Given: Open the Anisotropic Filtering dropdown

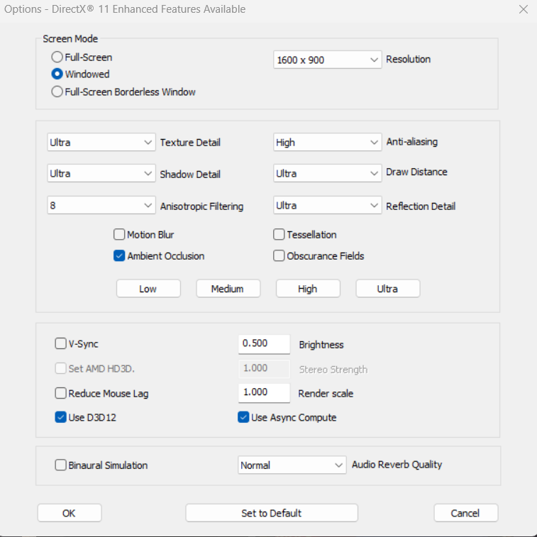Looking at the screenshot, I should (101, 206).
